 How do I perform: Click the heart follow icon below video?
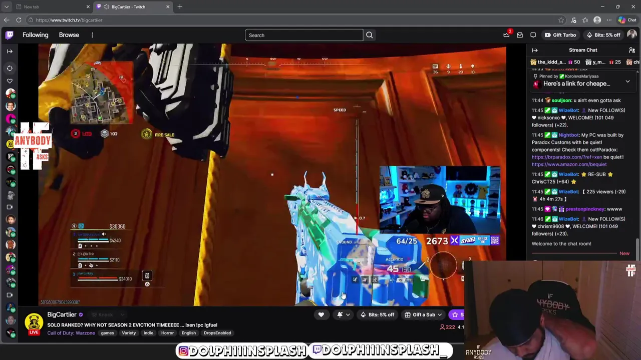click(x=321, y=314)
